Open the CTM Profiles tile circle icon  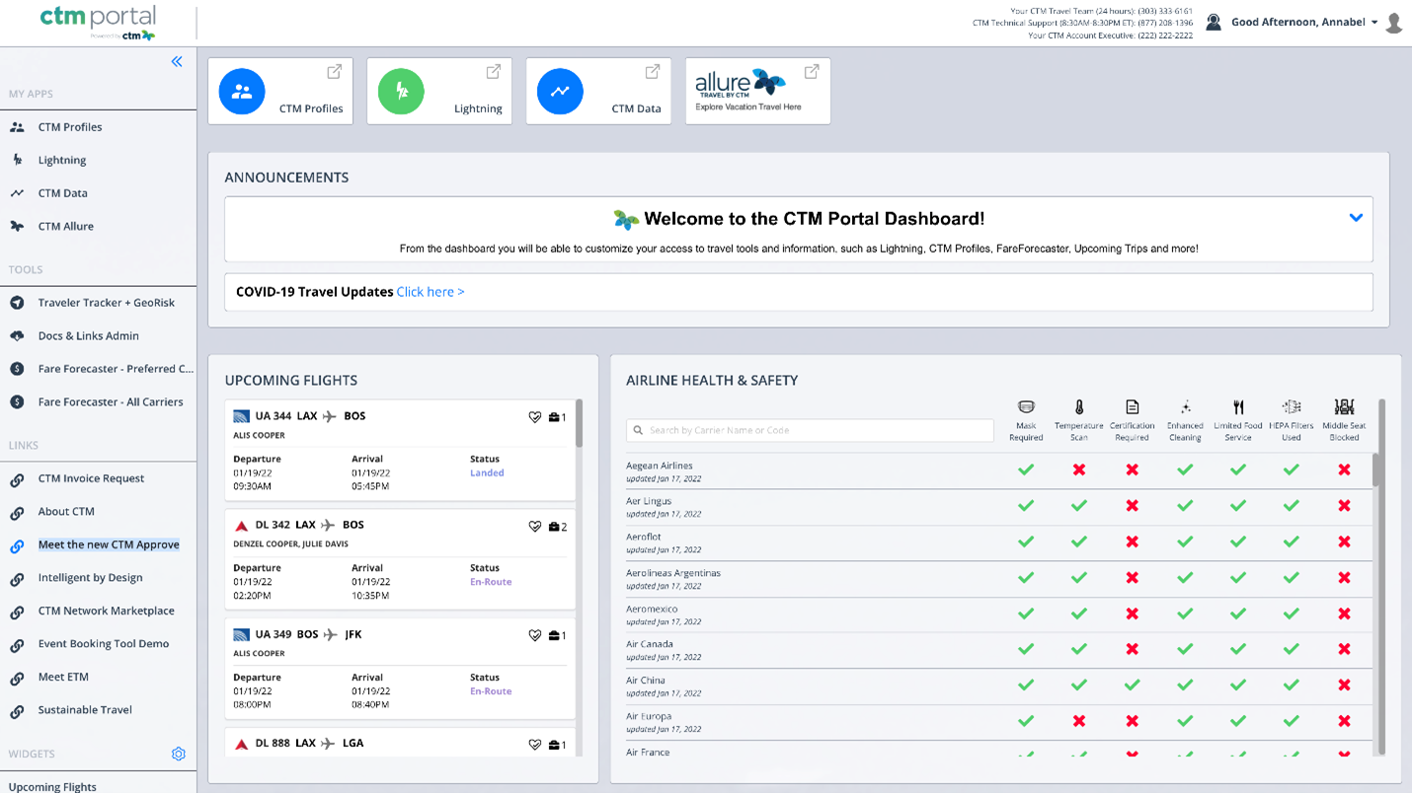click(x=242, y=92)
